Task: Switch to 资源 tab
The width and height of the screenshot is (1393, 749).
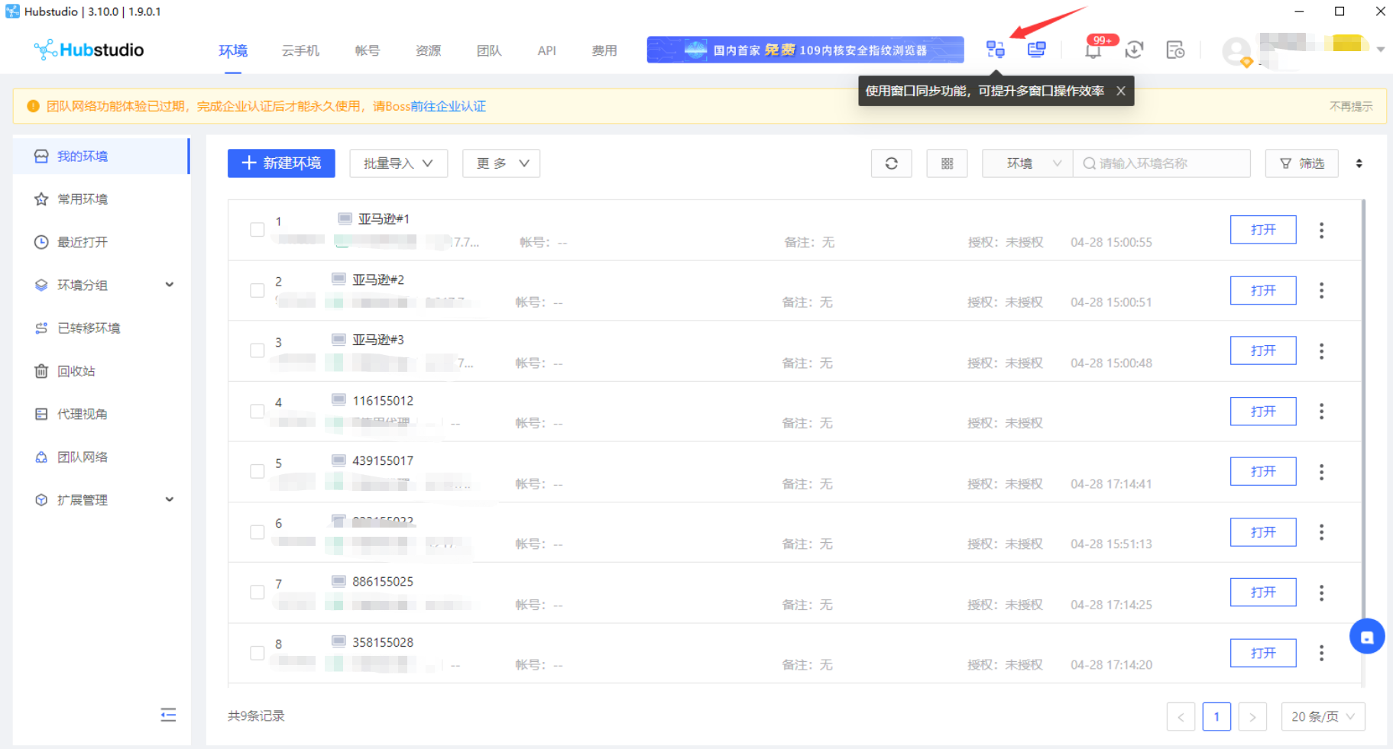Action: tap(429, 50)
